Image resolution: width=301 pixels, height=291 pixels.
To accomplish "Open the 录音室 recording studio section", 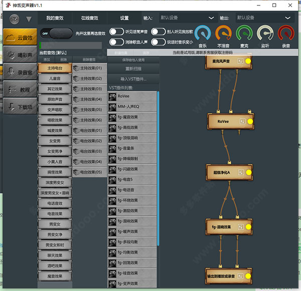I will [x=20, y=72].
